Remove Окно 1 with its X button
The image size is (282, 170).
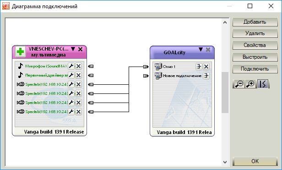pos(206,67)
